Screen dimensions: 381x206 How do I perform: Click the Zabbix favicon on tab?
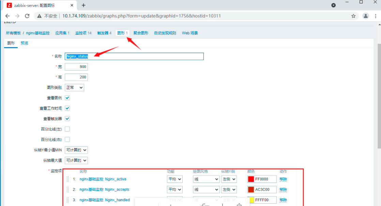coord(9,5)
